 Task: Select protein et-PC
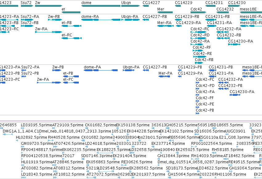click(71, 83)
